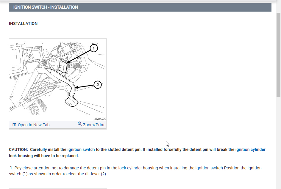This screenshot has width=281, height=189.
Task: Click the bold INSTALLATION section heading
Action: point(23,23)
